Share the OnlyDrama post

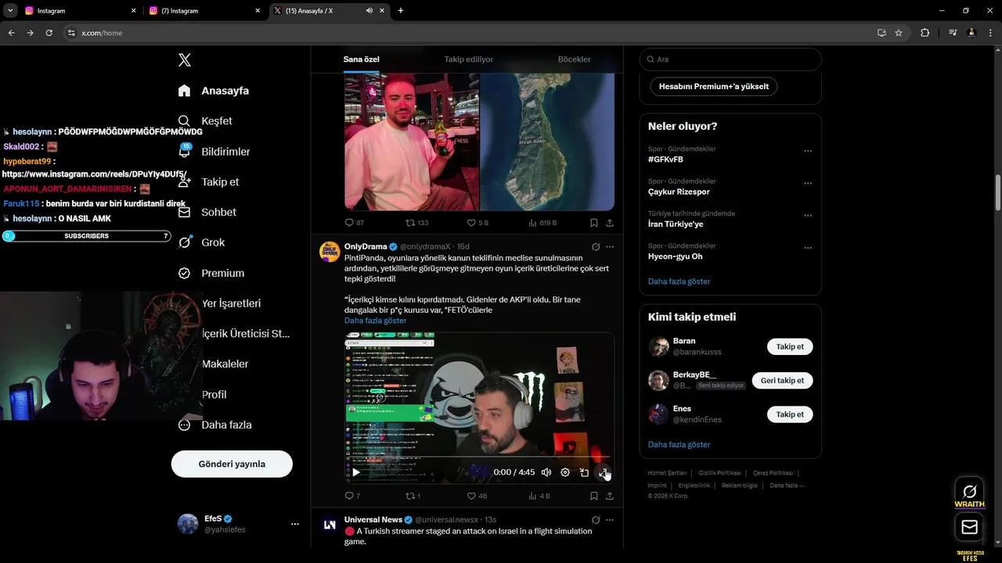coord(610,496)
